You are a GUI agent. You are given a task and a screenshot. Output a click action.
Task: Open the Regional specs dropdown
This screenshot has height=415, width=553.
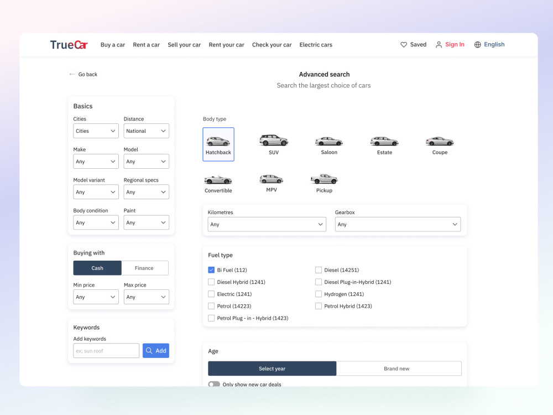point(147,192)
